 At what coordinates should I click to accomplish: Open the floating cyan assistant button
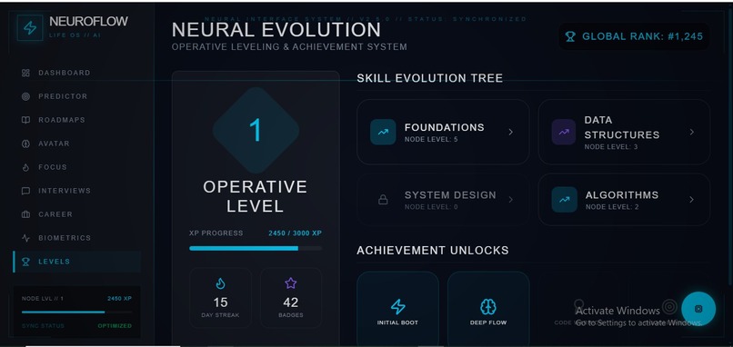(698, 309)
